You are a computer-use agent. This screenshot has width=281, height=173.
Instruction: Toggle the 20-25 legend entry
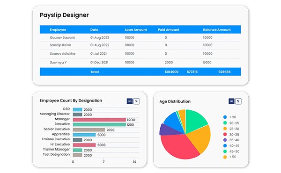(x=231, y=123)
